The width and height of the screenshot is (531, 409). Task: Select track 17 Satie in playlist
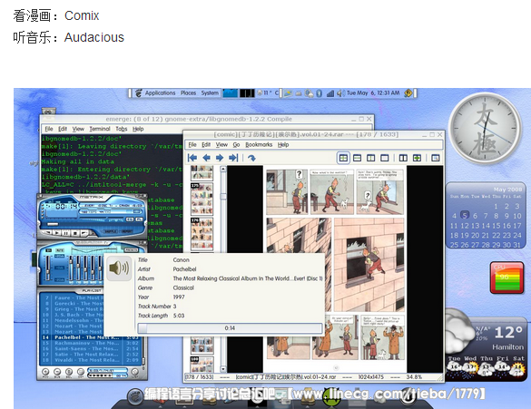(90, 355)
